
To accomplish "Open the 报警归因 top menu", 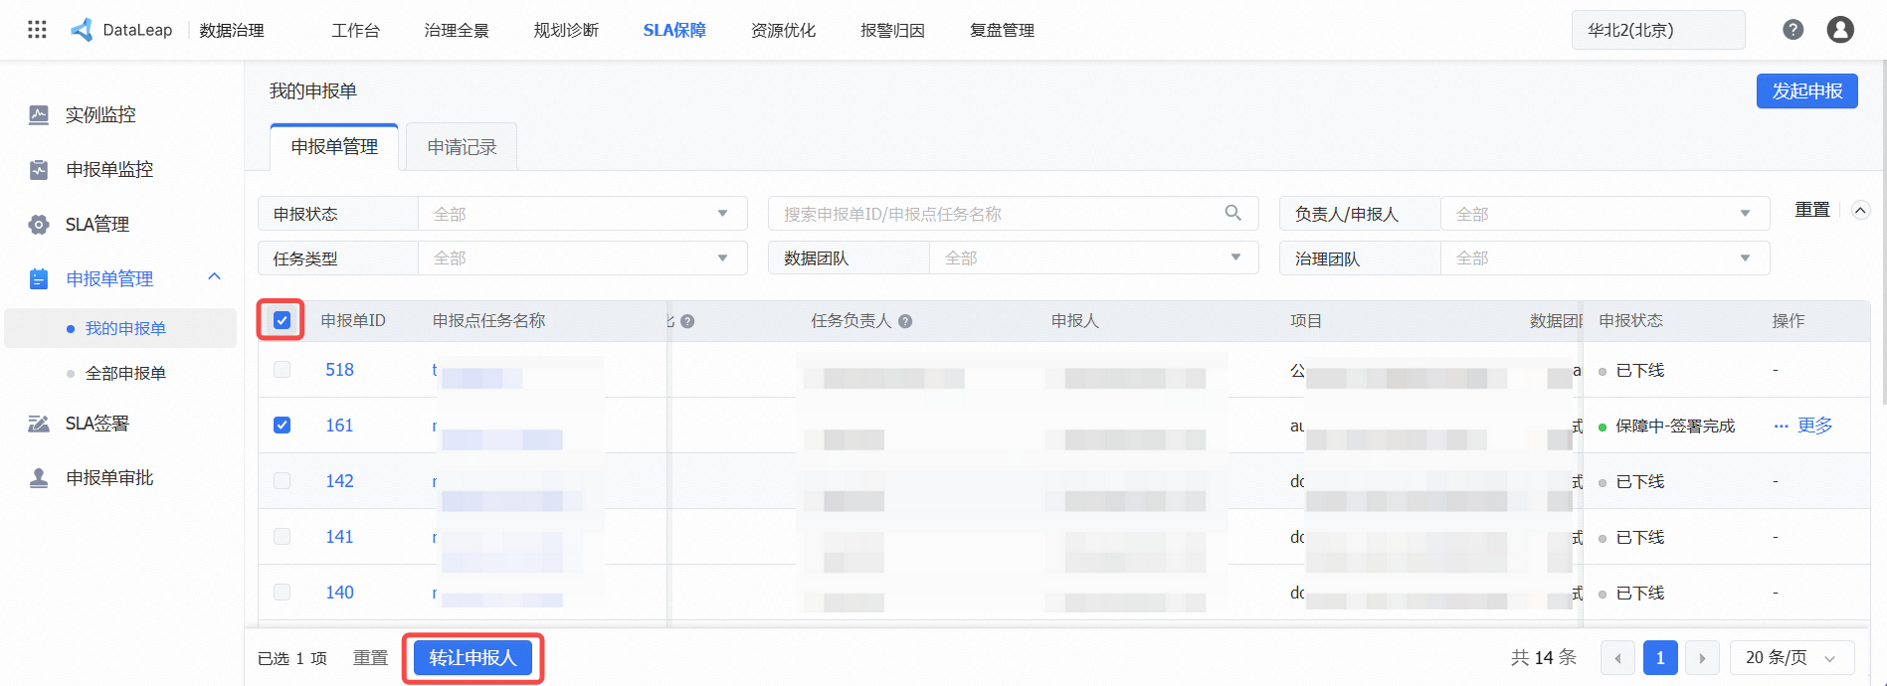I will tap(892, 31).
